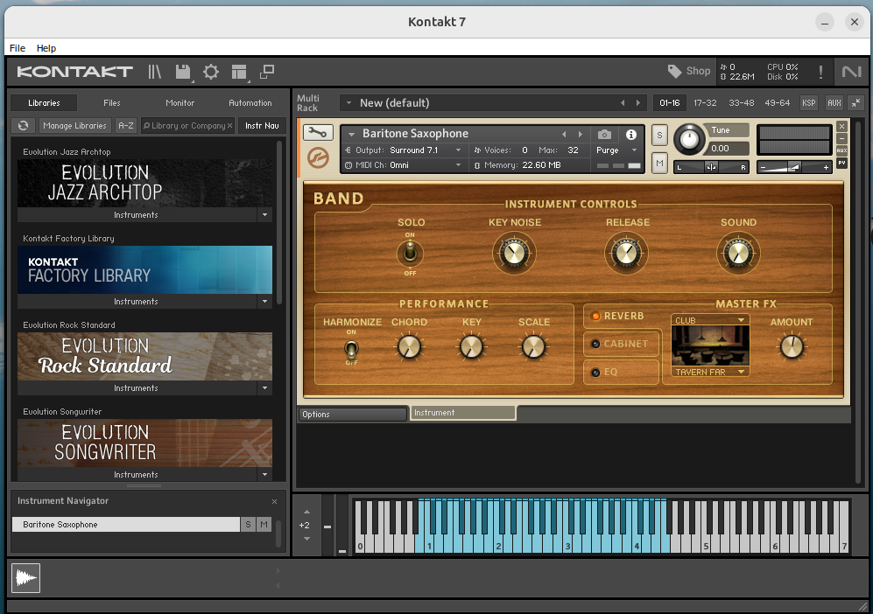873x614 pixels.
Task: Open the Evolution Jazz Archtop Instruments dropdown arrow
Action: click(265, 214)
